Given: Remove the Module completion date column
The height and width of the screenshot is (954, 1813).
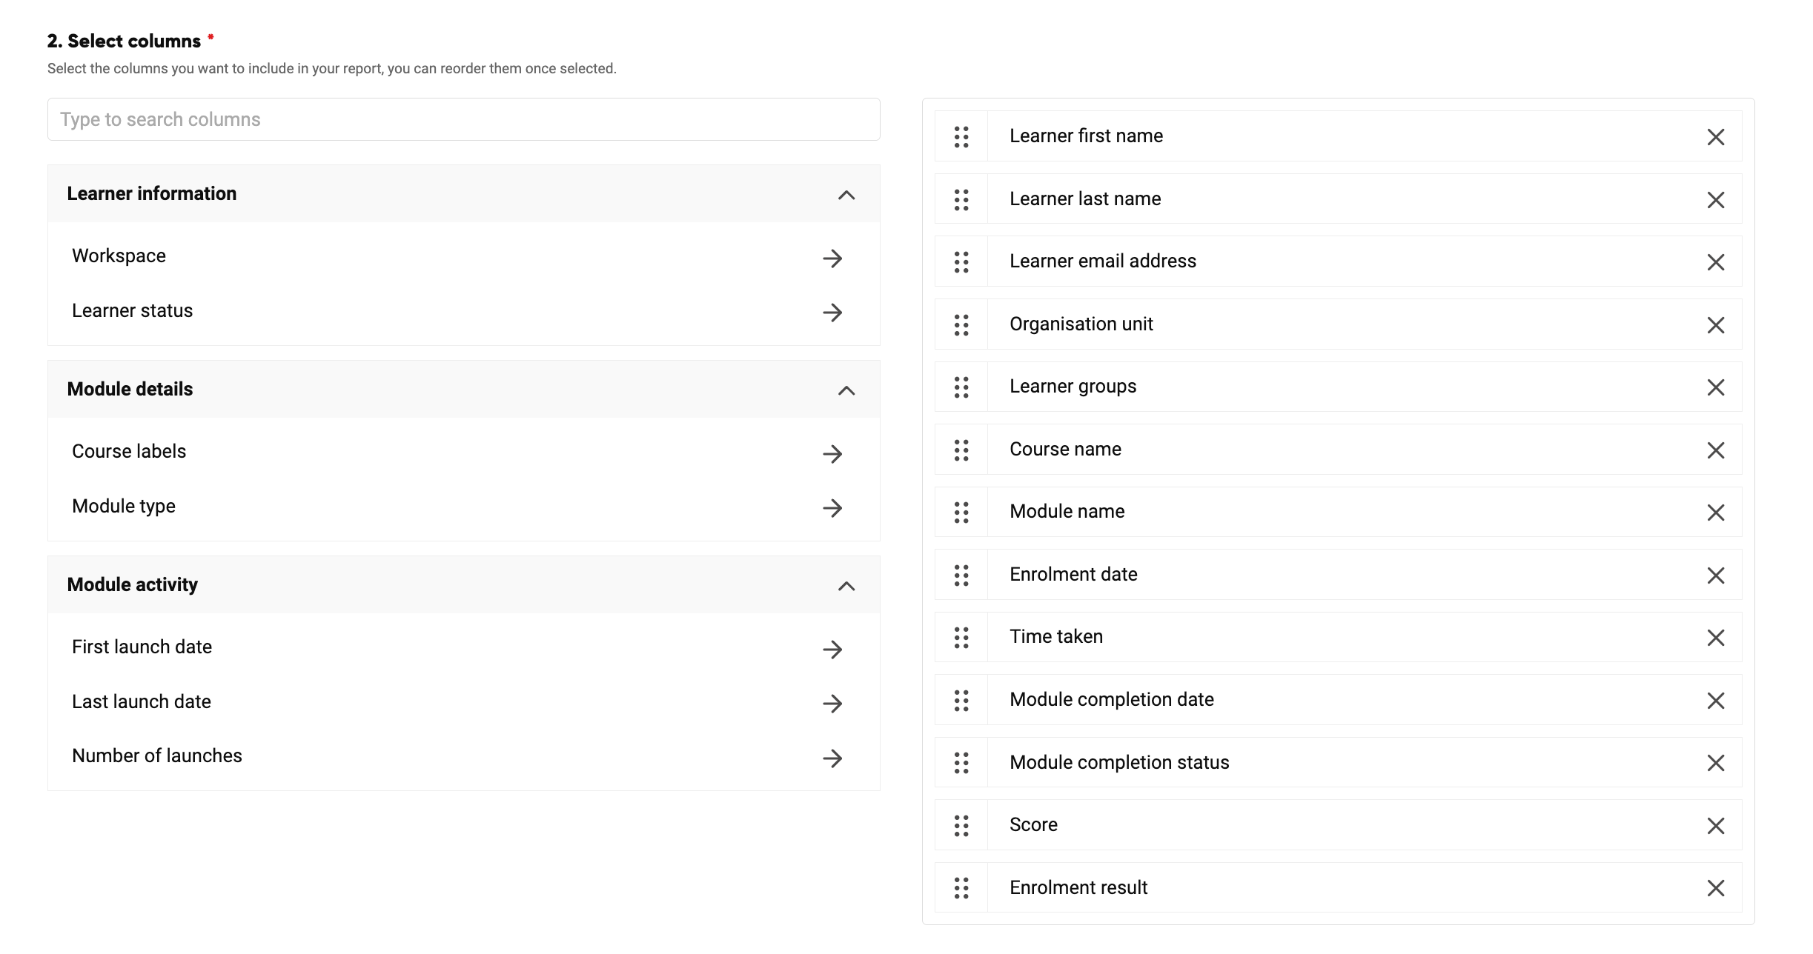Looking at the screenshot, I should tap(1716, 701).
